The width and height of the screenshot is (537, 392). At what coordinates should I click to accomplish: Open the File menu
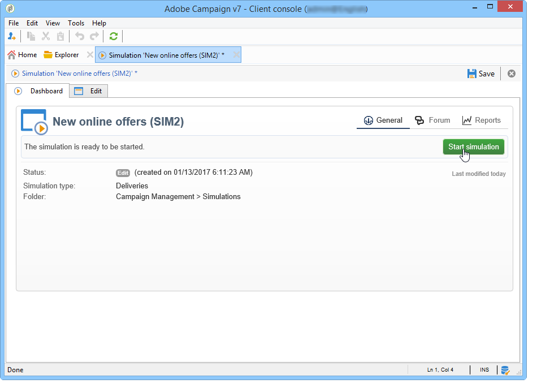coord(14,23)
